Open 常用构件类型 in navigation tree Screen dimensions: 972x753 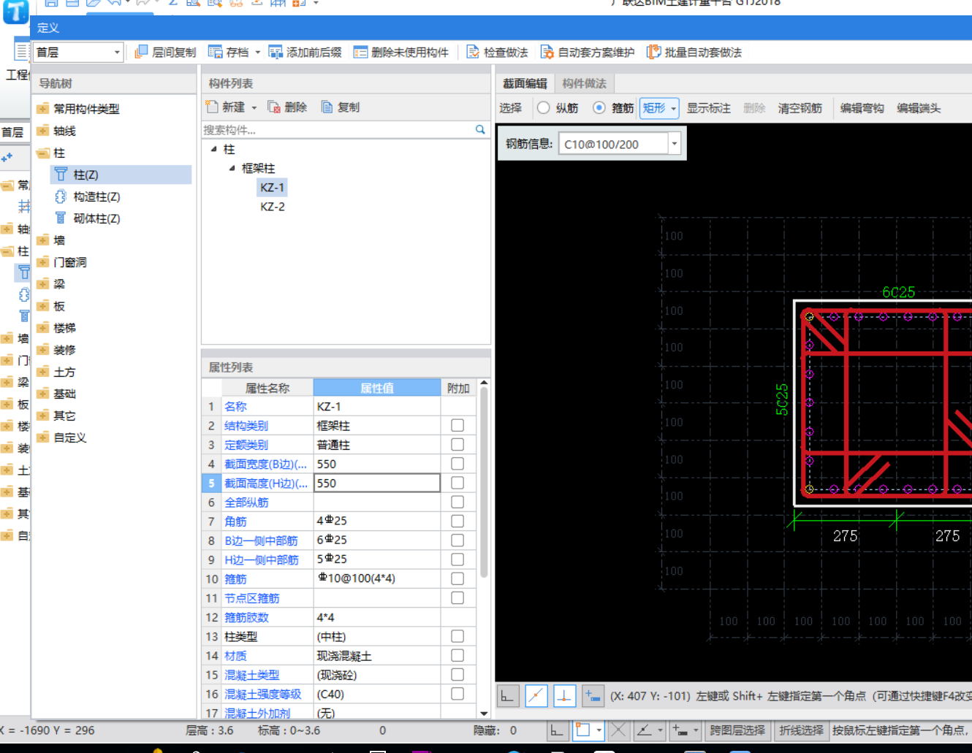click(86, 109)
